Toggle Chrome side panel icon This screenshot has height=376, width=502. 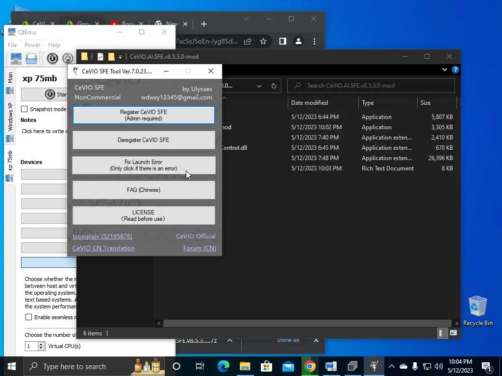click(x=282, y=41)
